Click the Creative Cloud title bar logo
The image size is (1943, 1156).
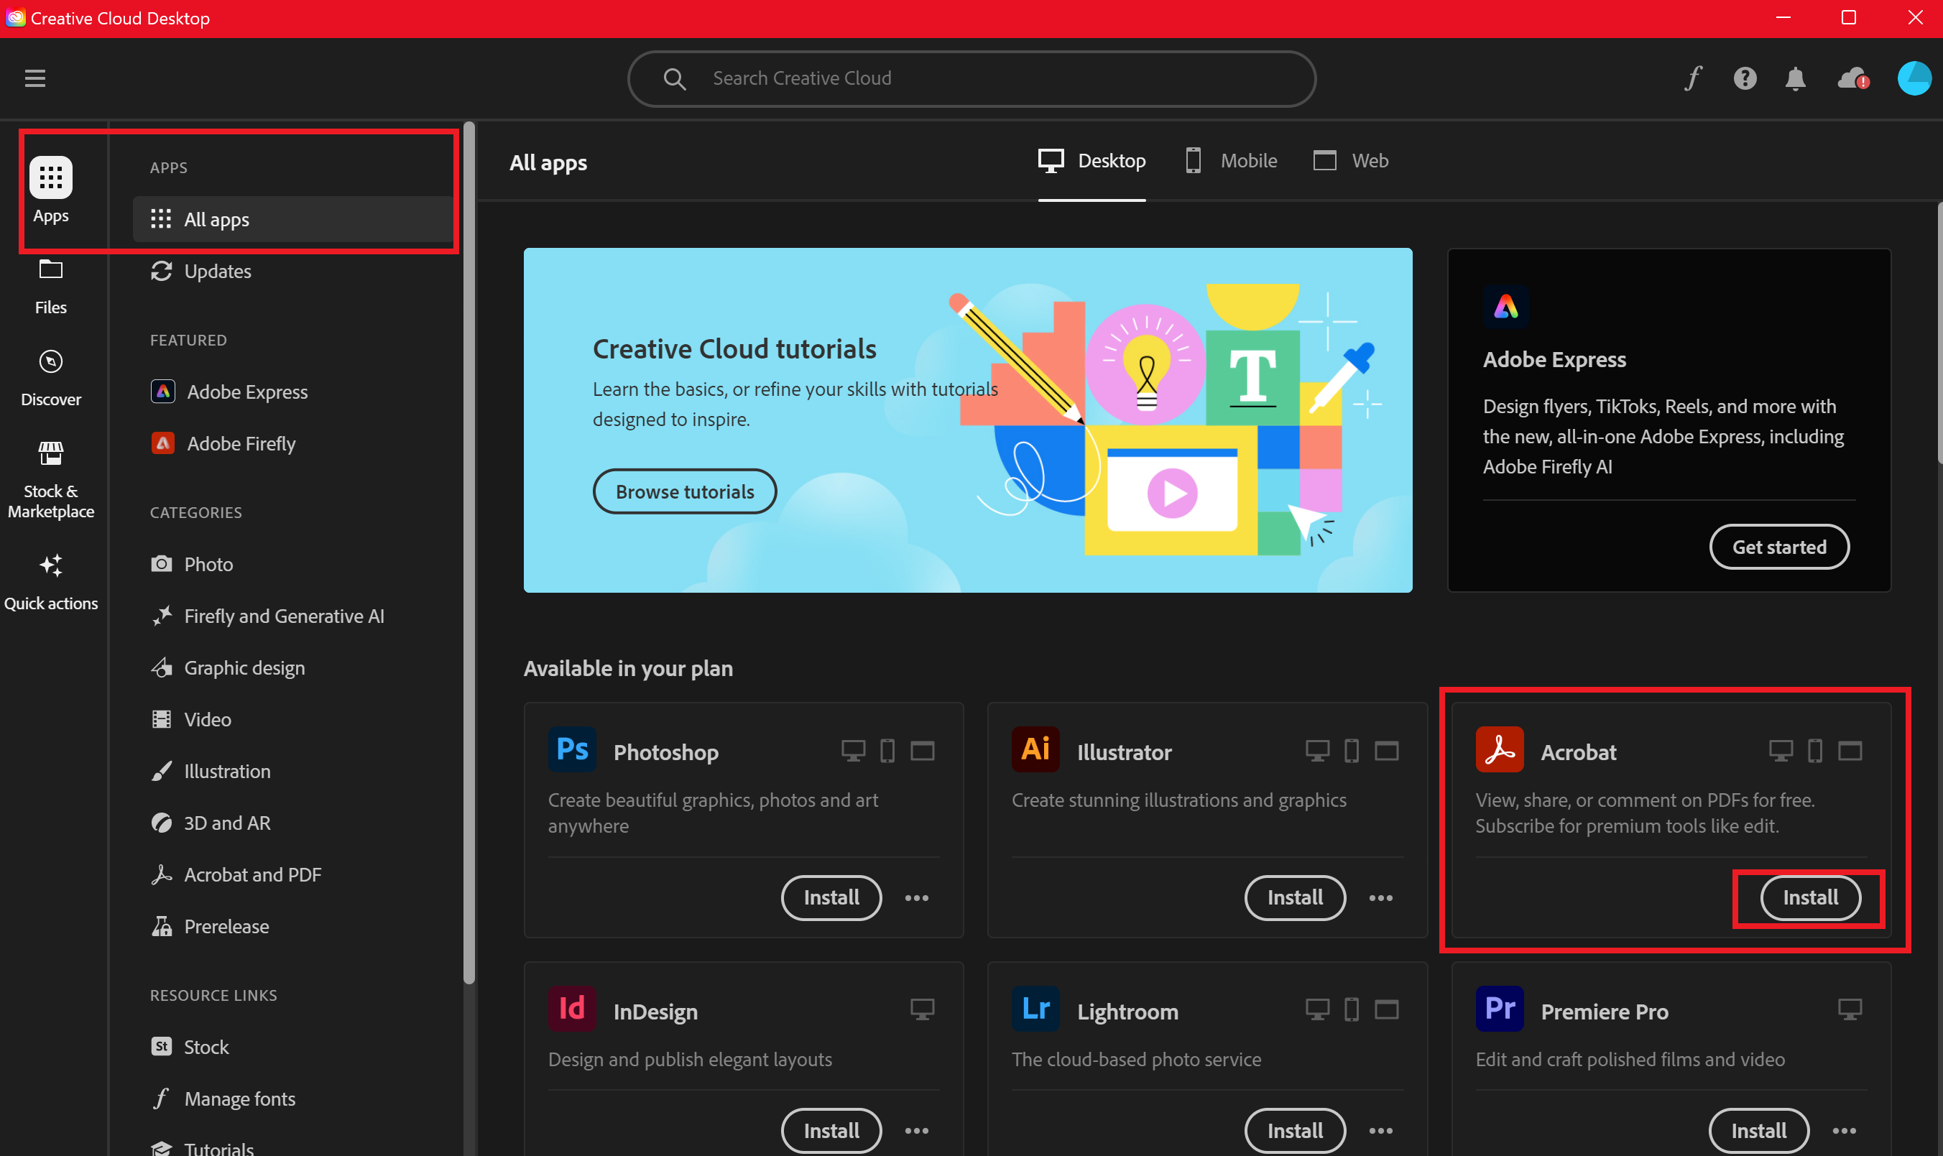[16, 18]
